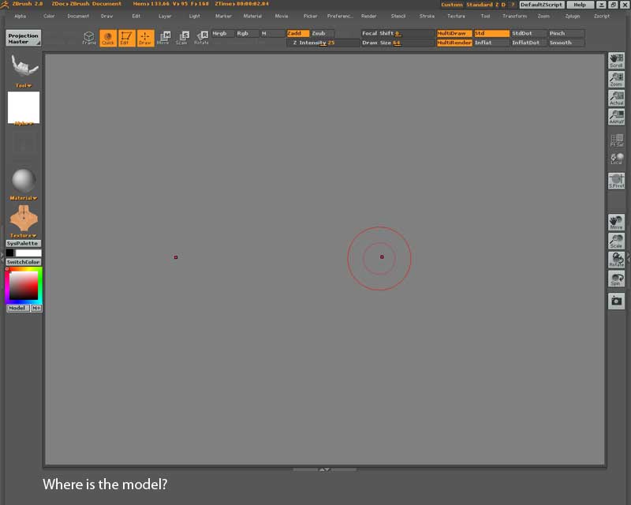Click the white main color swatch
This screenshot has height=505, width=631.
(x=28, y=253)
